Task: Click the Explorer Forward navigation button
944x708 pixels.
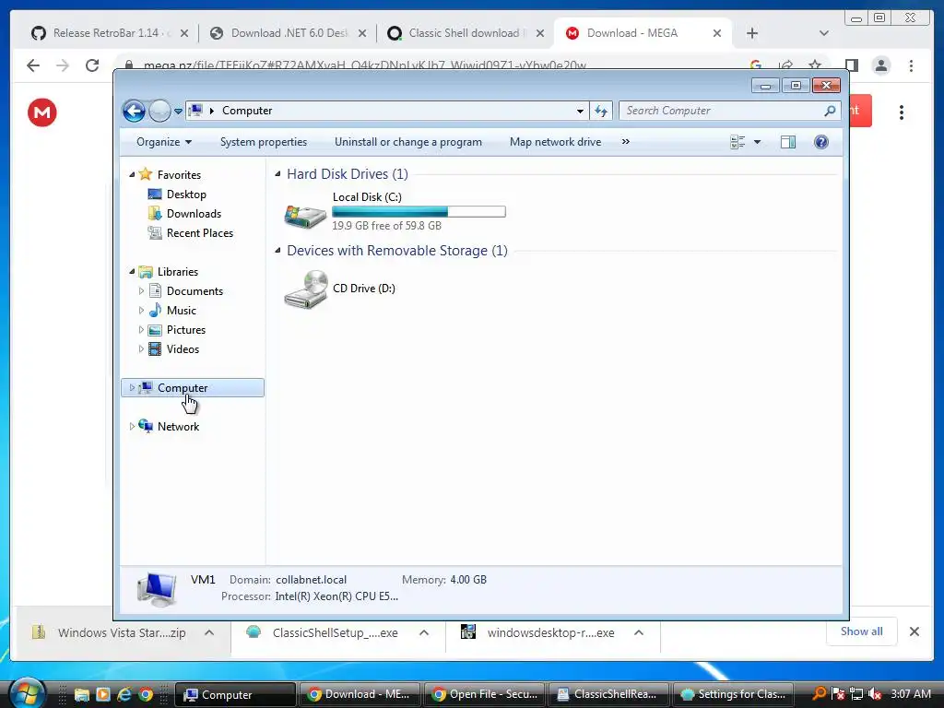Action: tap(159, 111)
